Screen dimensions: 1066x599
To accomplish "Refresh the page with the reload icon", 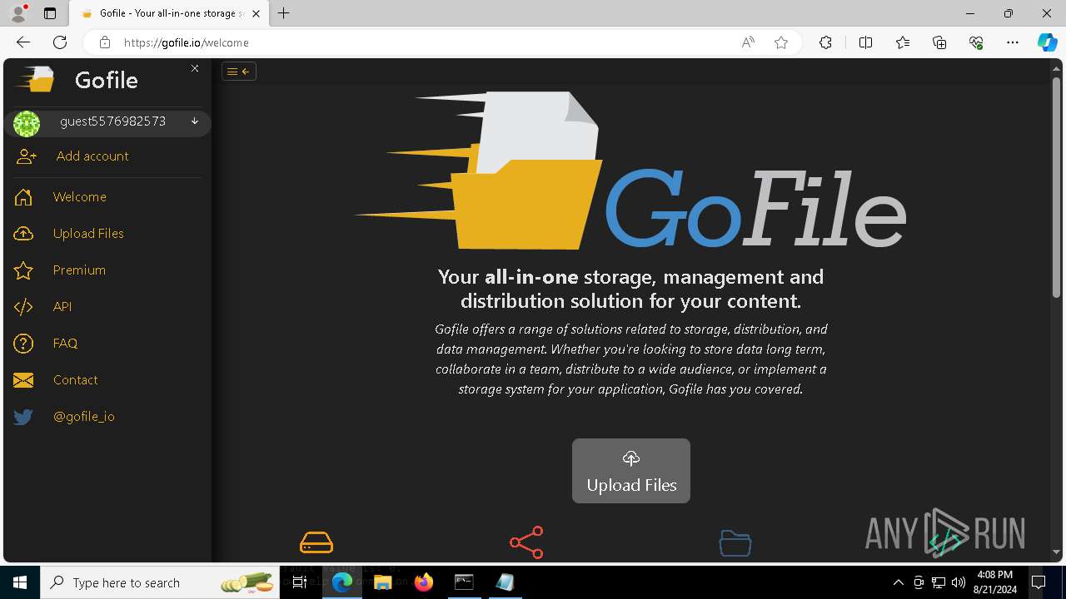I will point(60,42).
